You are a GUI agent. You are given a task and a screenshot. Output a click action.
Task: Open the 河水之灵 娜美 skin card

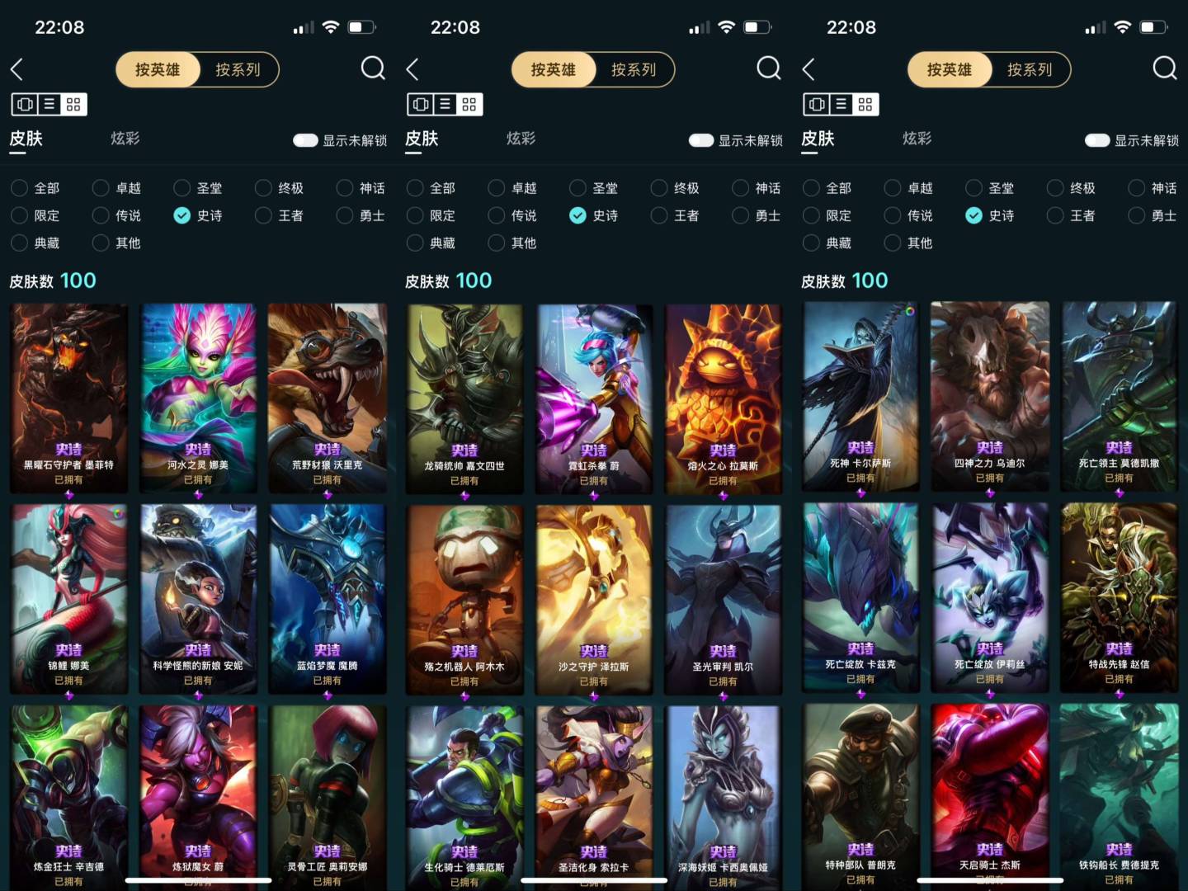(198, 398)
